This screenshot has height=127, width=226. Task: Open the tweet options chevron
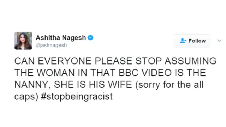(x=219, y=41)
